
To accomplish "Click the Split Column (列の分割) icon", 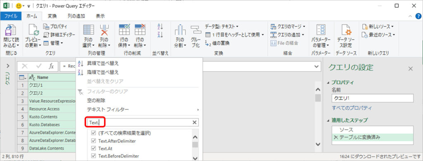I will click(x=180, y=31).
